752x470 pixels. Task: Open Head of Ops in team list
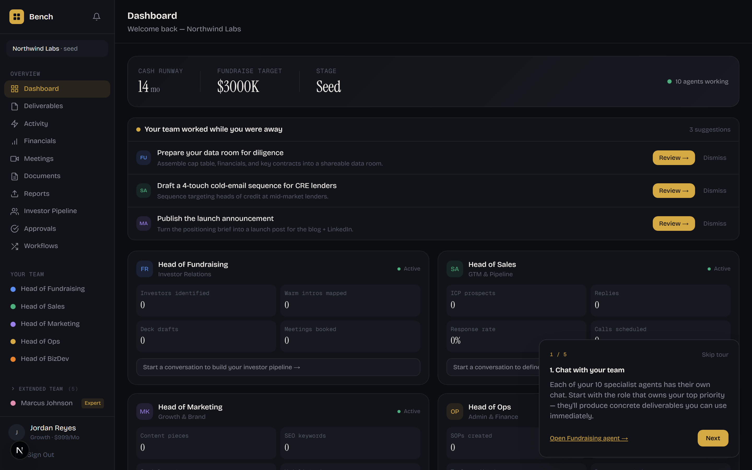[x=57, y=341]
